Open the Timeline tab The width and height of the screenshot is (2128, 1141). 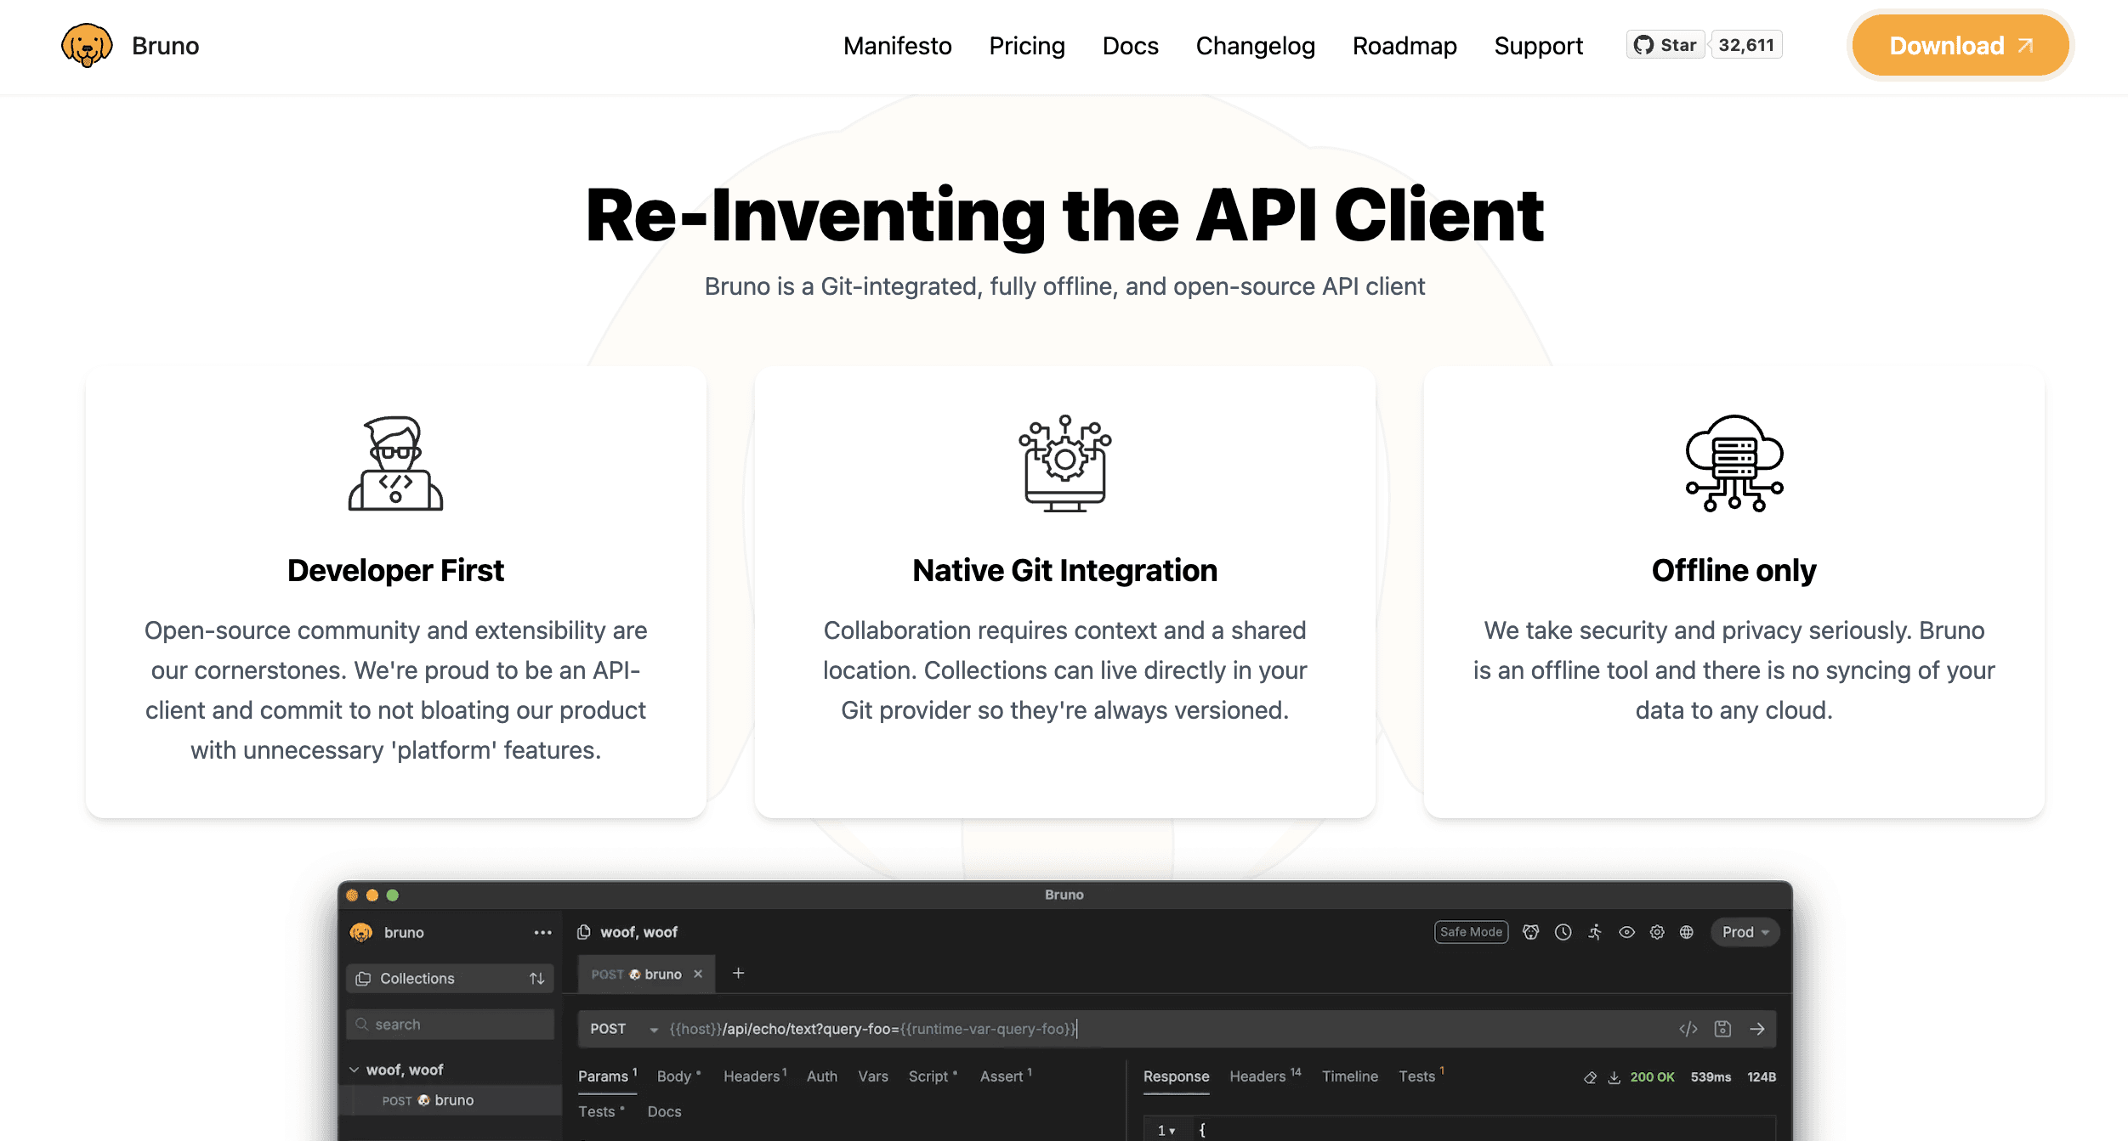1349,1076
